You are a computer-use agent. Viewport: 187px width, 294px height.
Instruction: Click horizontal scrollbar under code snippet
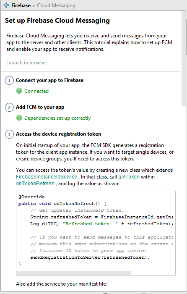73,273
